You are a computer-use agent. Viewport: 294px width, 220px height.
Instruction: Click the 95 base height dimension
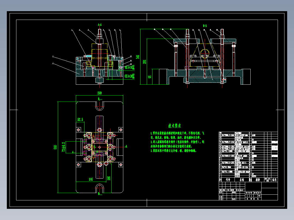pos(150,77)
